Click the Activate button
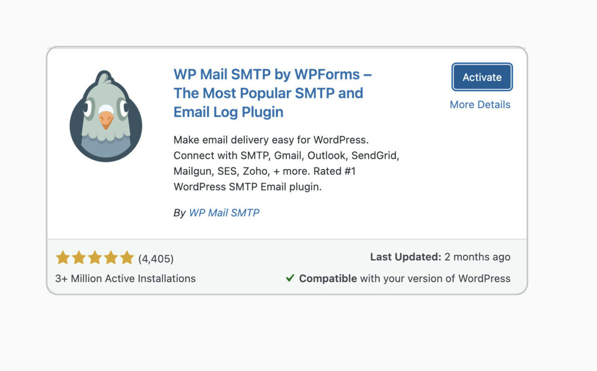The image size is (597, 371). click(x=482, y=77)
